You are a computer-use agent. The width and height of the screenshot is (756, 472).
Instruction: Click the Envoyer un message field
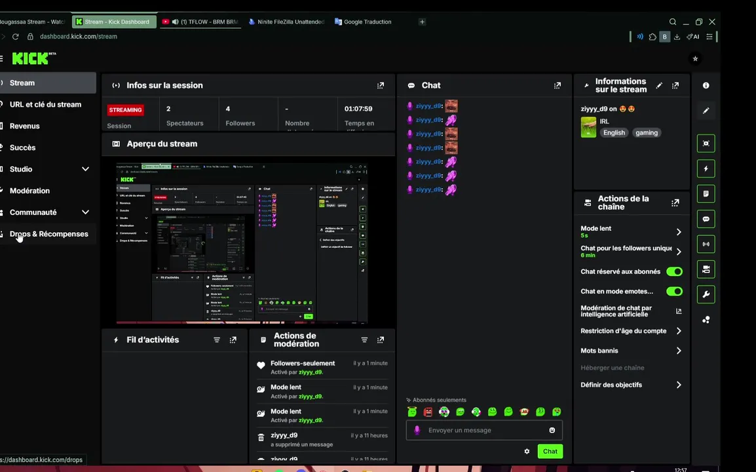point(484,430)
